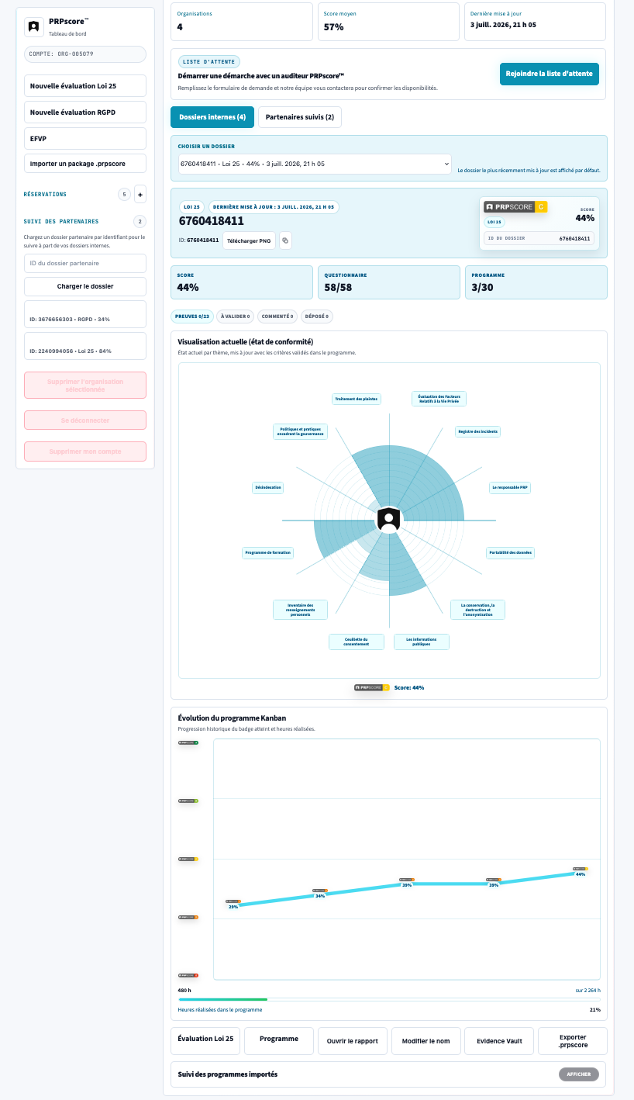Click 'Désindexation' radar label
Viewport: 634px width, 1100px height.
(x=267, y=488)
